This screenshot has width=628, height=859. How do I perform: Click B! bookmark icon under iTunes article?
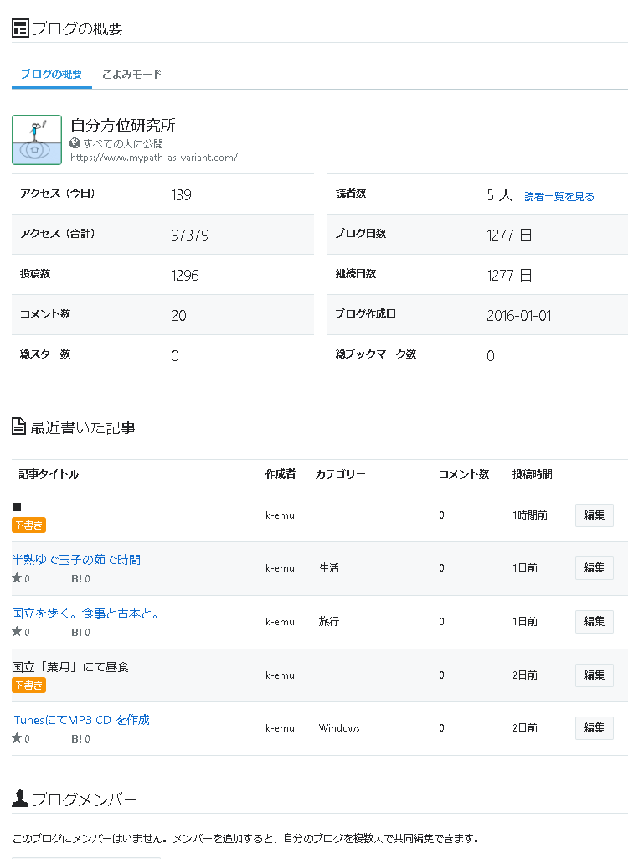point(77,738)
